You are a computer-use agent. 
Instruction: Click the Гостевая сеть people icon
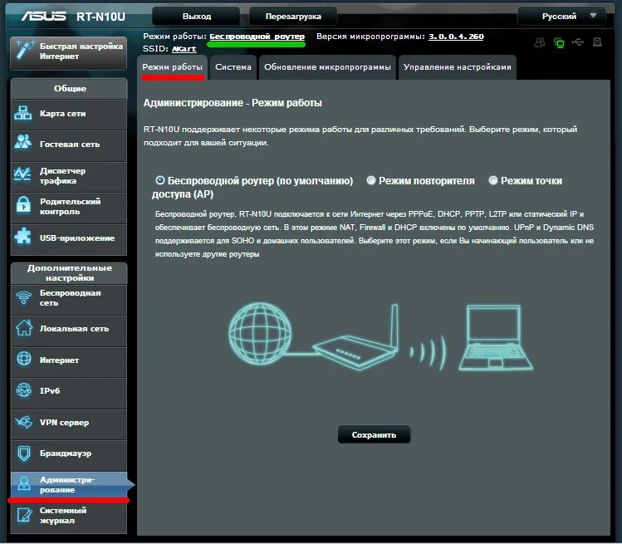pyautogui.click(x=23, y=142)
